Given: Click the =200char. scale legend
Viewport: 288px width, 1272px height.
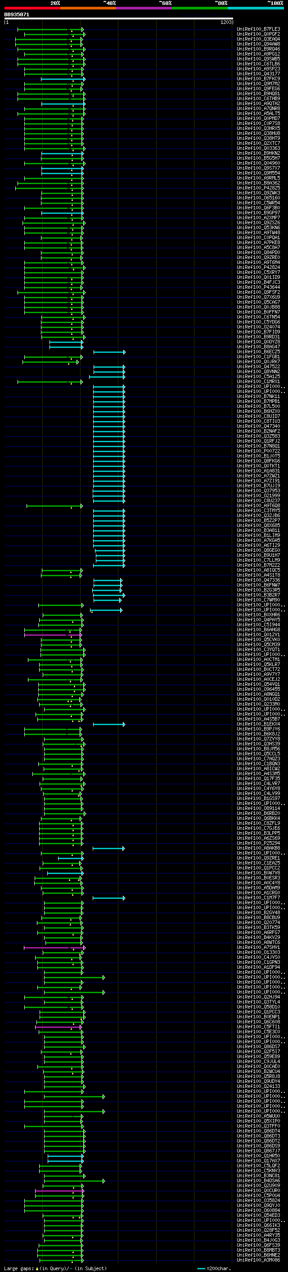Looking at the screenshot, I should click(214, 1268).
